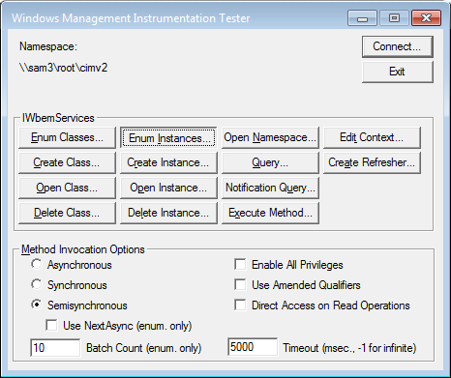Click the Timeout input field
Screen dimensions: 451x378
pyautogui.click(x=253, y=347)
